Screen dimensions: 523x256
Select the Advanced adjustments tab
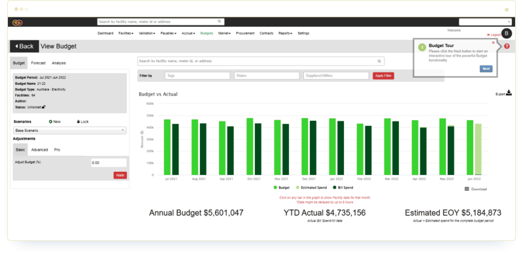click(39, 150)
